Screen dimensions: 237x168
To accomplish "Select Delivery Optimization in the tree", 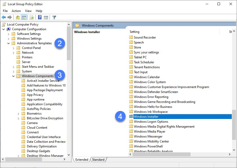I will (42, 146).
